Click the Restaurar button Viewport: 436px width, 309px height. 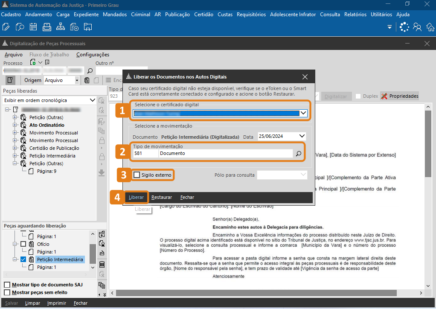162,197
